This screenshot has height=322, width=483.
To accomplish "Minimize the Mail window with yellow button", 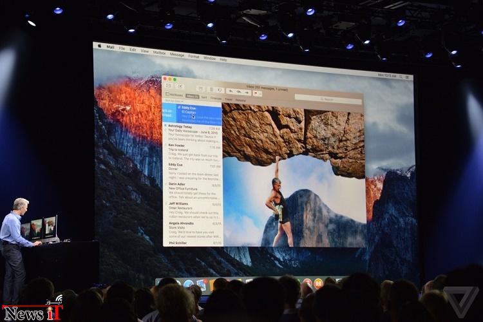I will (170, 79).
